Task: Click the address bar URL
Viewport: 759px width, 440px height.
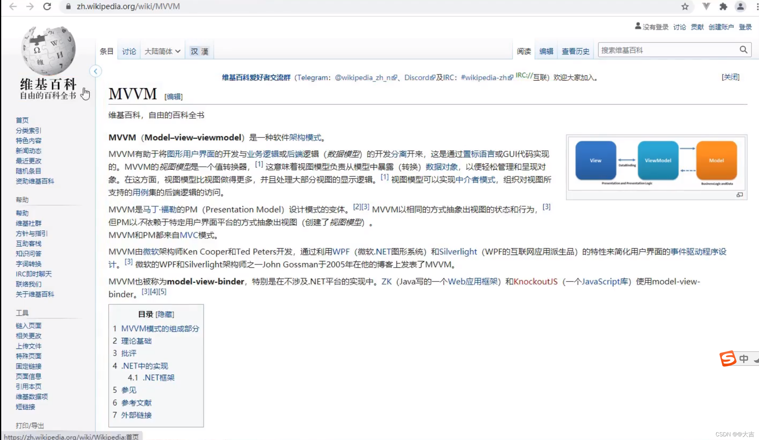Action: (x=128, y=6)
